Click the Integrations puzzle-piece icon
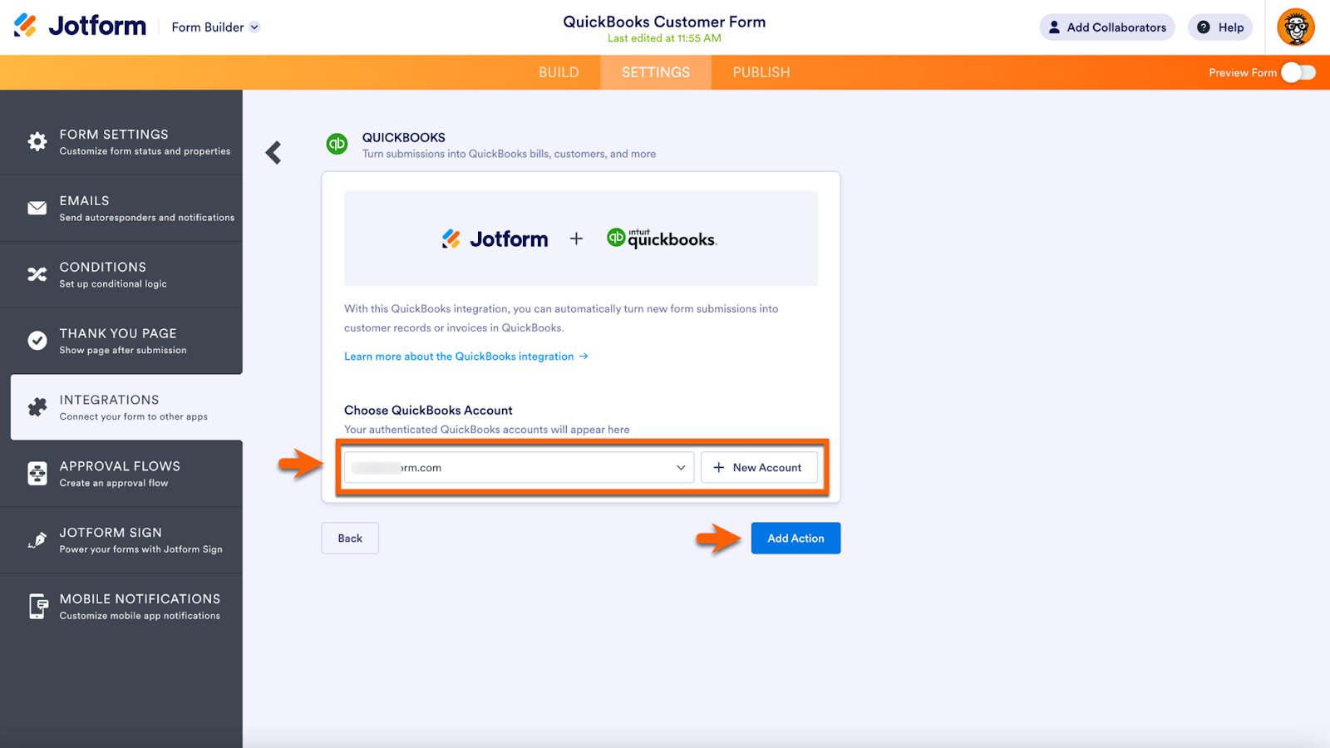The height and width of the screenshot is (748, 1330). [x=37, y=407]
